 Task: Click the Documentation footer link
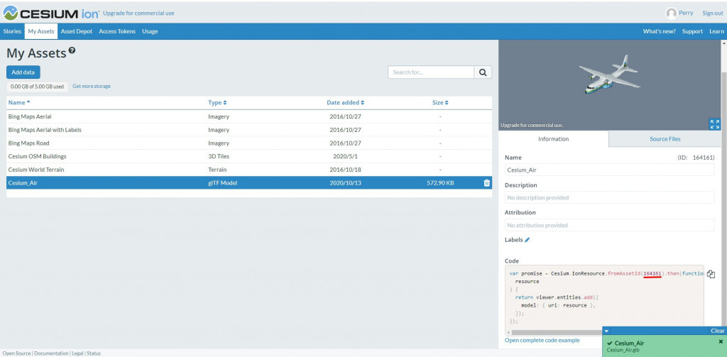(51, 353)
